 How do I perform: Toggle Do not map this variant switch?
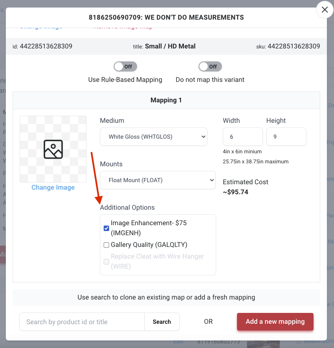[210, 66]
